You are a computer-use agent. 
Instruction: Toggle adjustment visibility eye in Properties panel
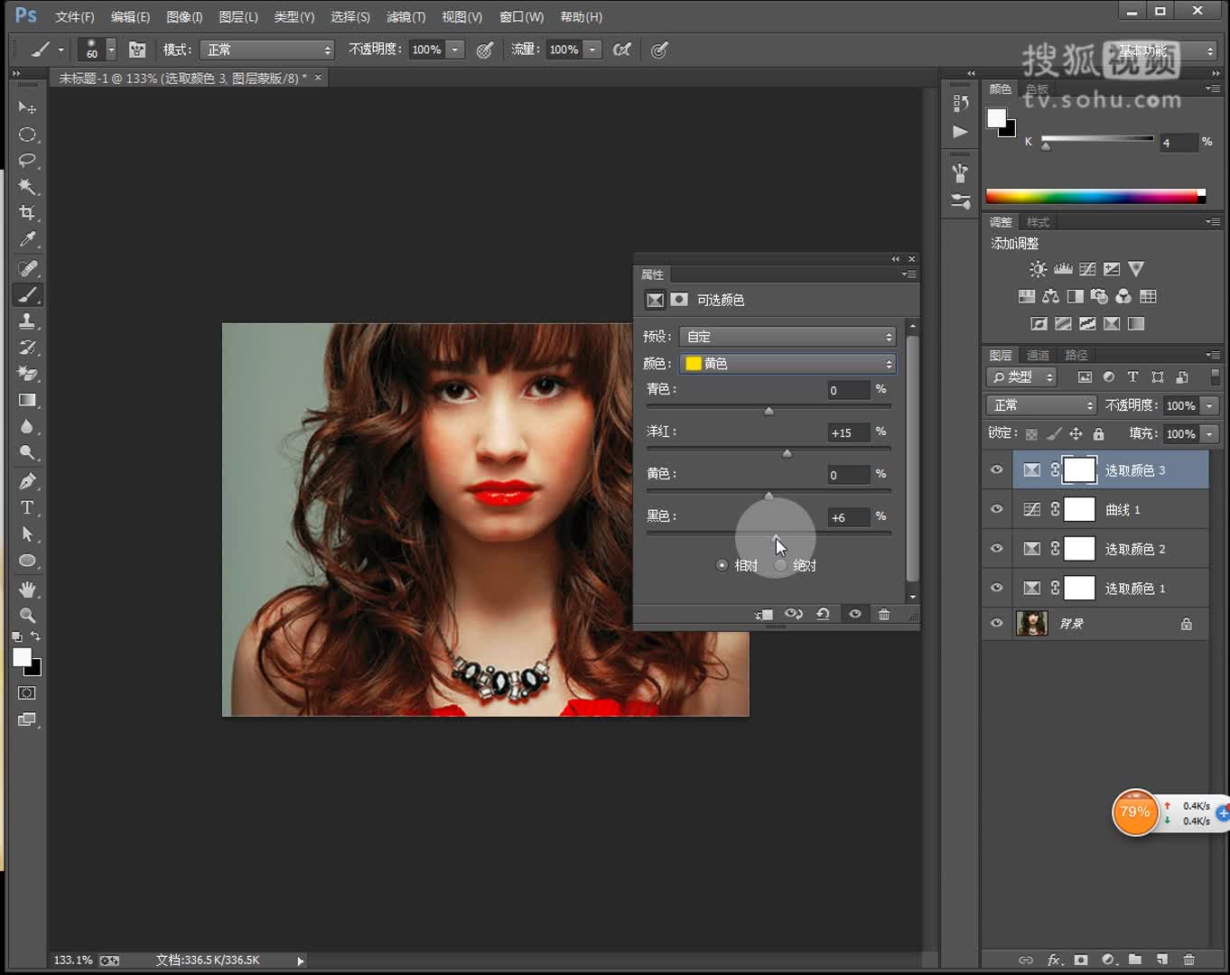click(x=854, y=614)
